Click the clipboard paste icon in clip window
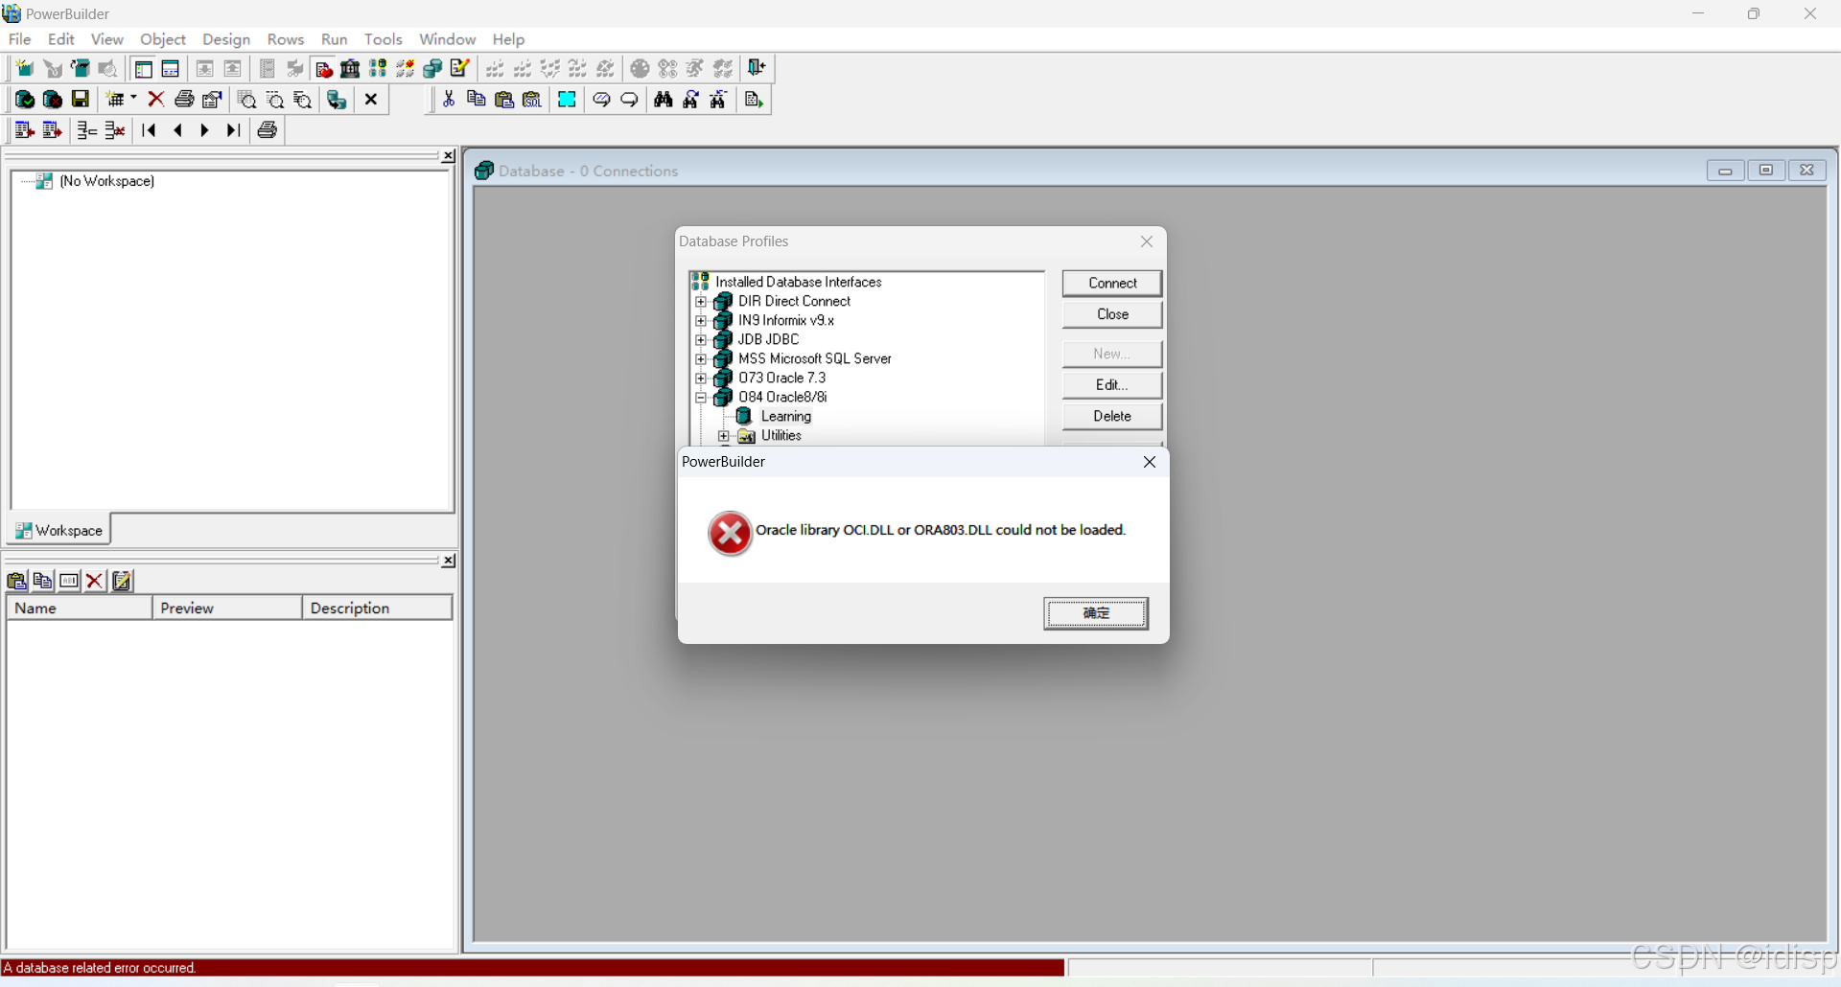The width and height of the screenshot is (1841, 987). tap(17, 581)
